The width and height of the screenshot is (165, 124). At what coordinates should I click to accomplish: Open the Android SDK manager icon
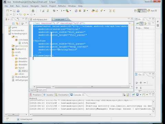point(33,11)
